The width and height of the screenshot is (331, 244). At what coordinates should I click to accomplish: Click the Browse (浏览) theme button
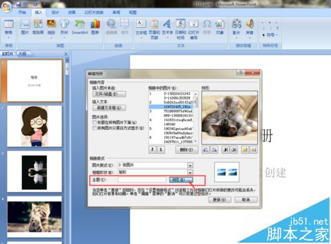tap(181, 180)
